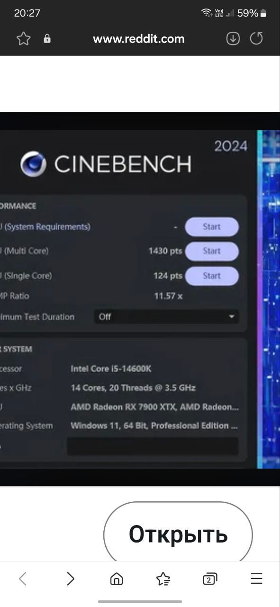This screenshot has height=607, width=280.
Task: Click the 1430 pts multi core score
Action: 165,251
